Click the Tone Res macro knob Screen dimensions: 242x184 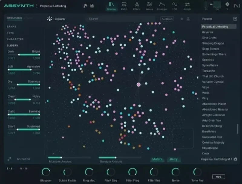click(x=197, y=172)
